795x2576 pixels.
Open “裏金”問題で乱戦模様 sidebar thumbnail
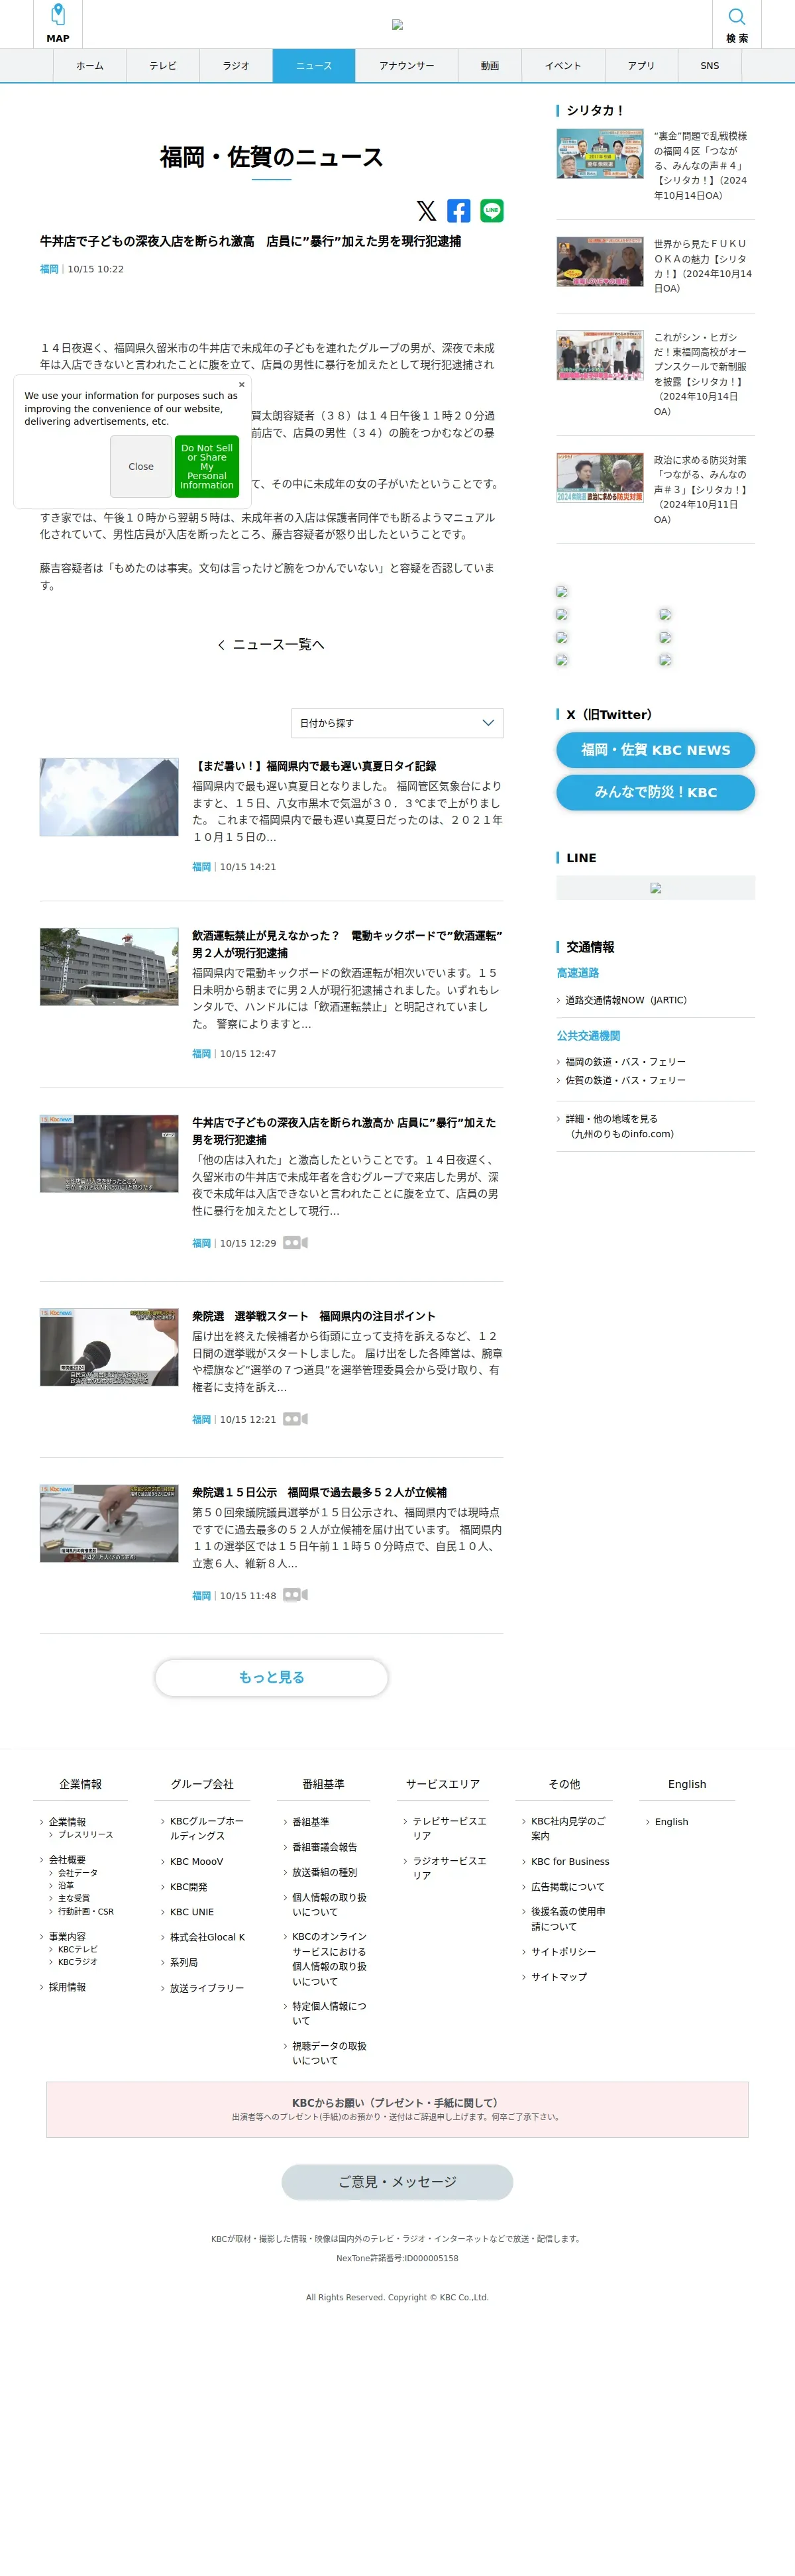point(600,153)
